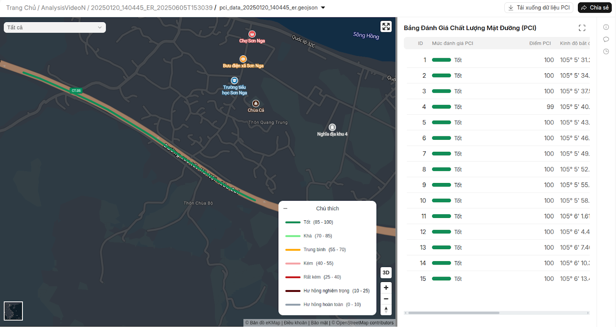616x327 pixels.
Task: Select legend entry Hư hỏng nghiêm trọng
Action: (x=327, y=291)
